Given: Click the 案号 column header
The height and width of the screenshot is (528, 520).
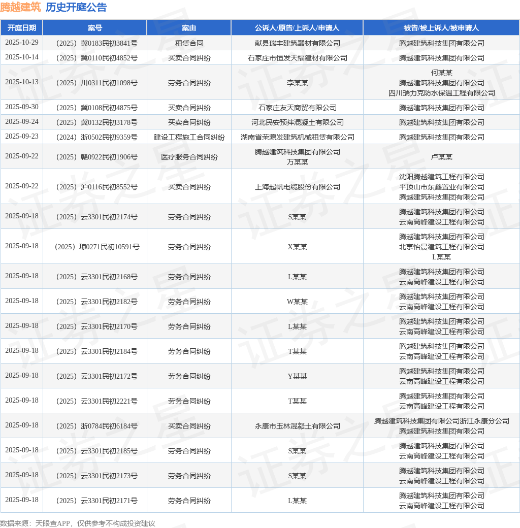Looking at the screenshot, I should click(94, 27).
